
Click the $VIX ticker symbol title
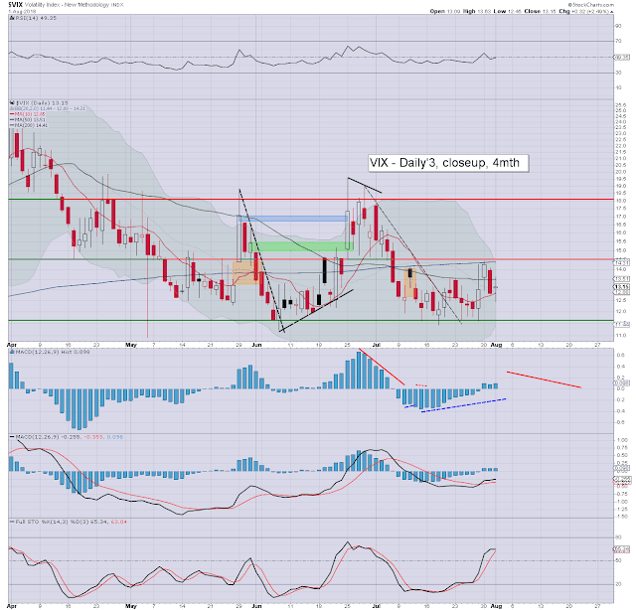pos(16,5)
